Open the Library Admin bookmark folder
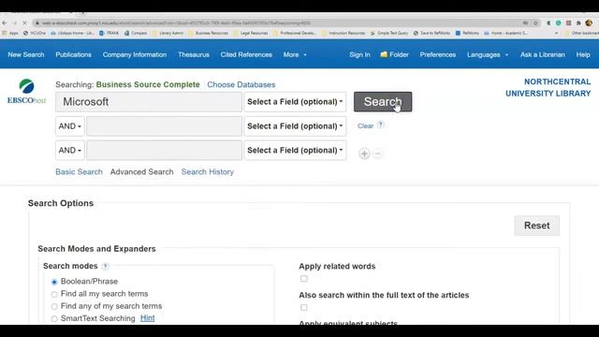The height and width of the screenshot is (337, 599). pos(168,34)
